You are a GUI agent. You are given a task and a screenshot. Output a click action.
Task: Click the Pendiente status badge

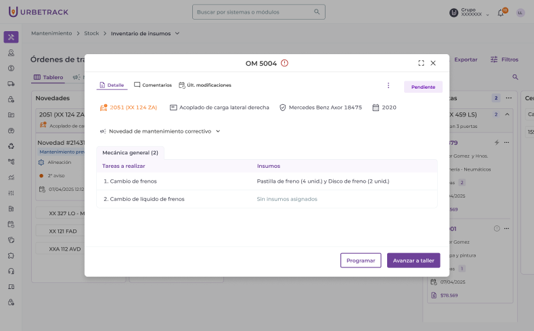pos(423,87)
